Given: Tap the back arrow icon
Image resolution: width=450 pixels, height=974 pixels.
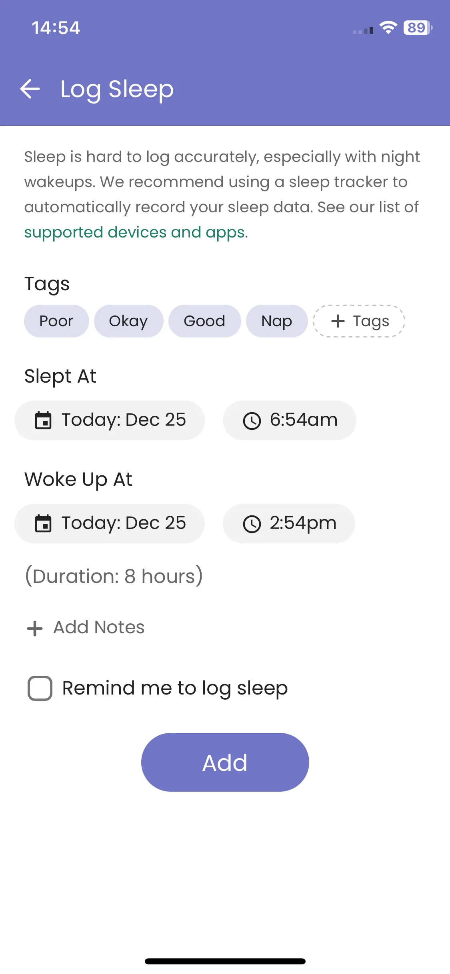Looking at the screenshot, I should tap(30, 89).
